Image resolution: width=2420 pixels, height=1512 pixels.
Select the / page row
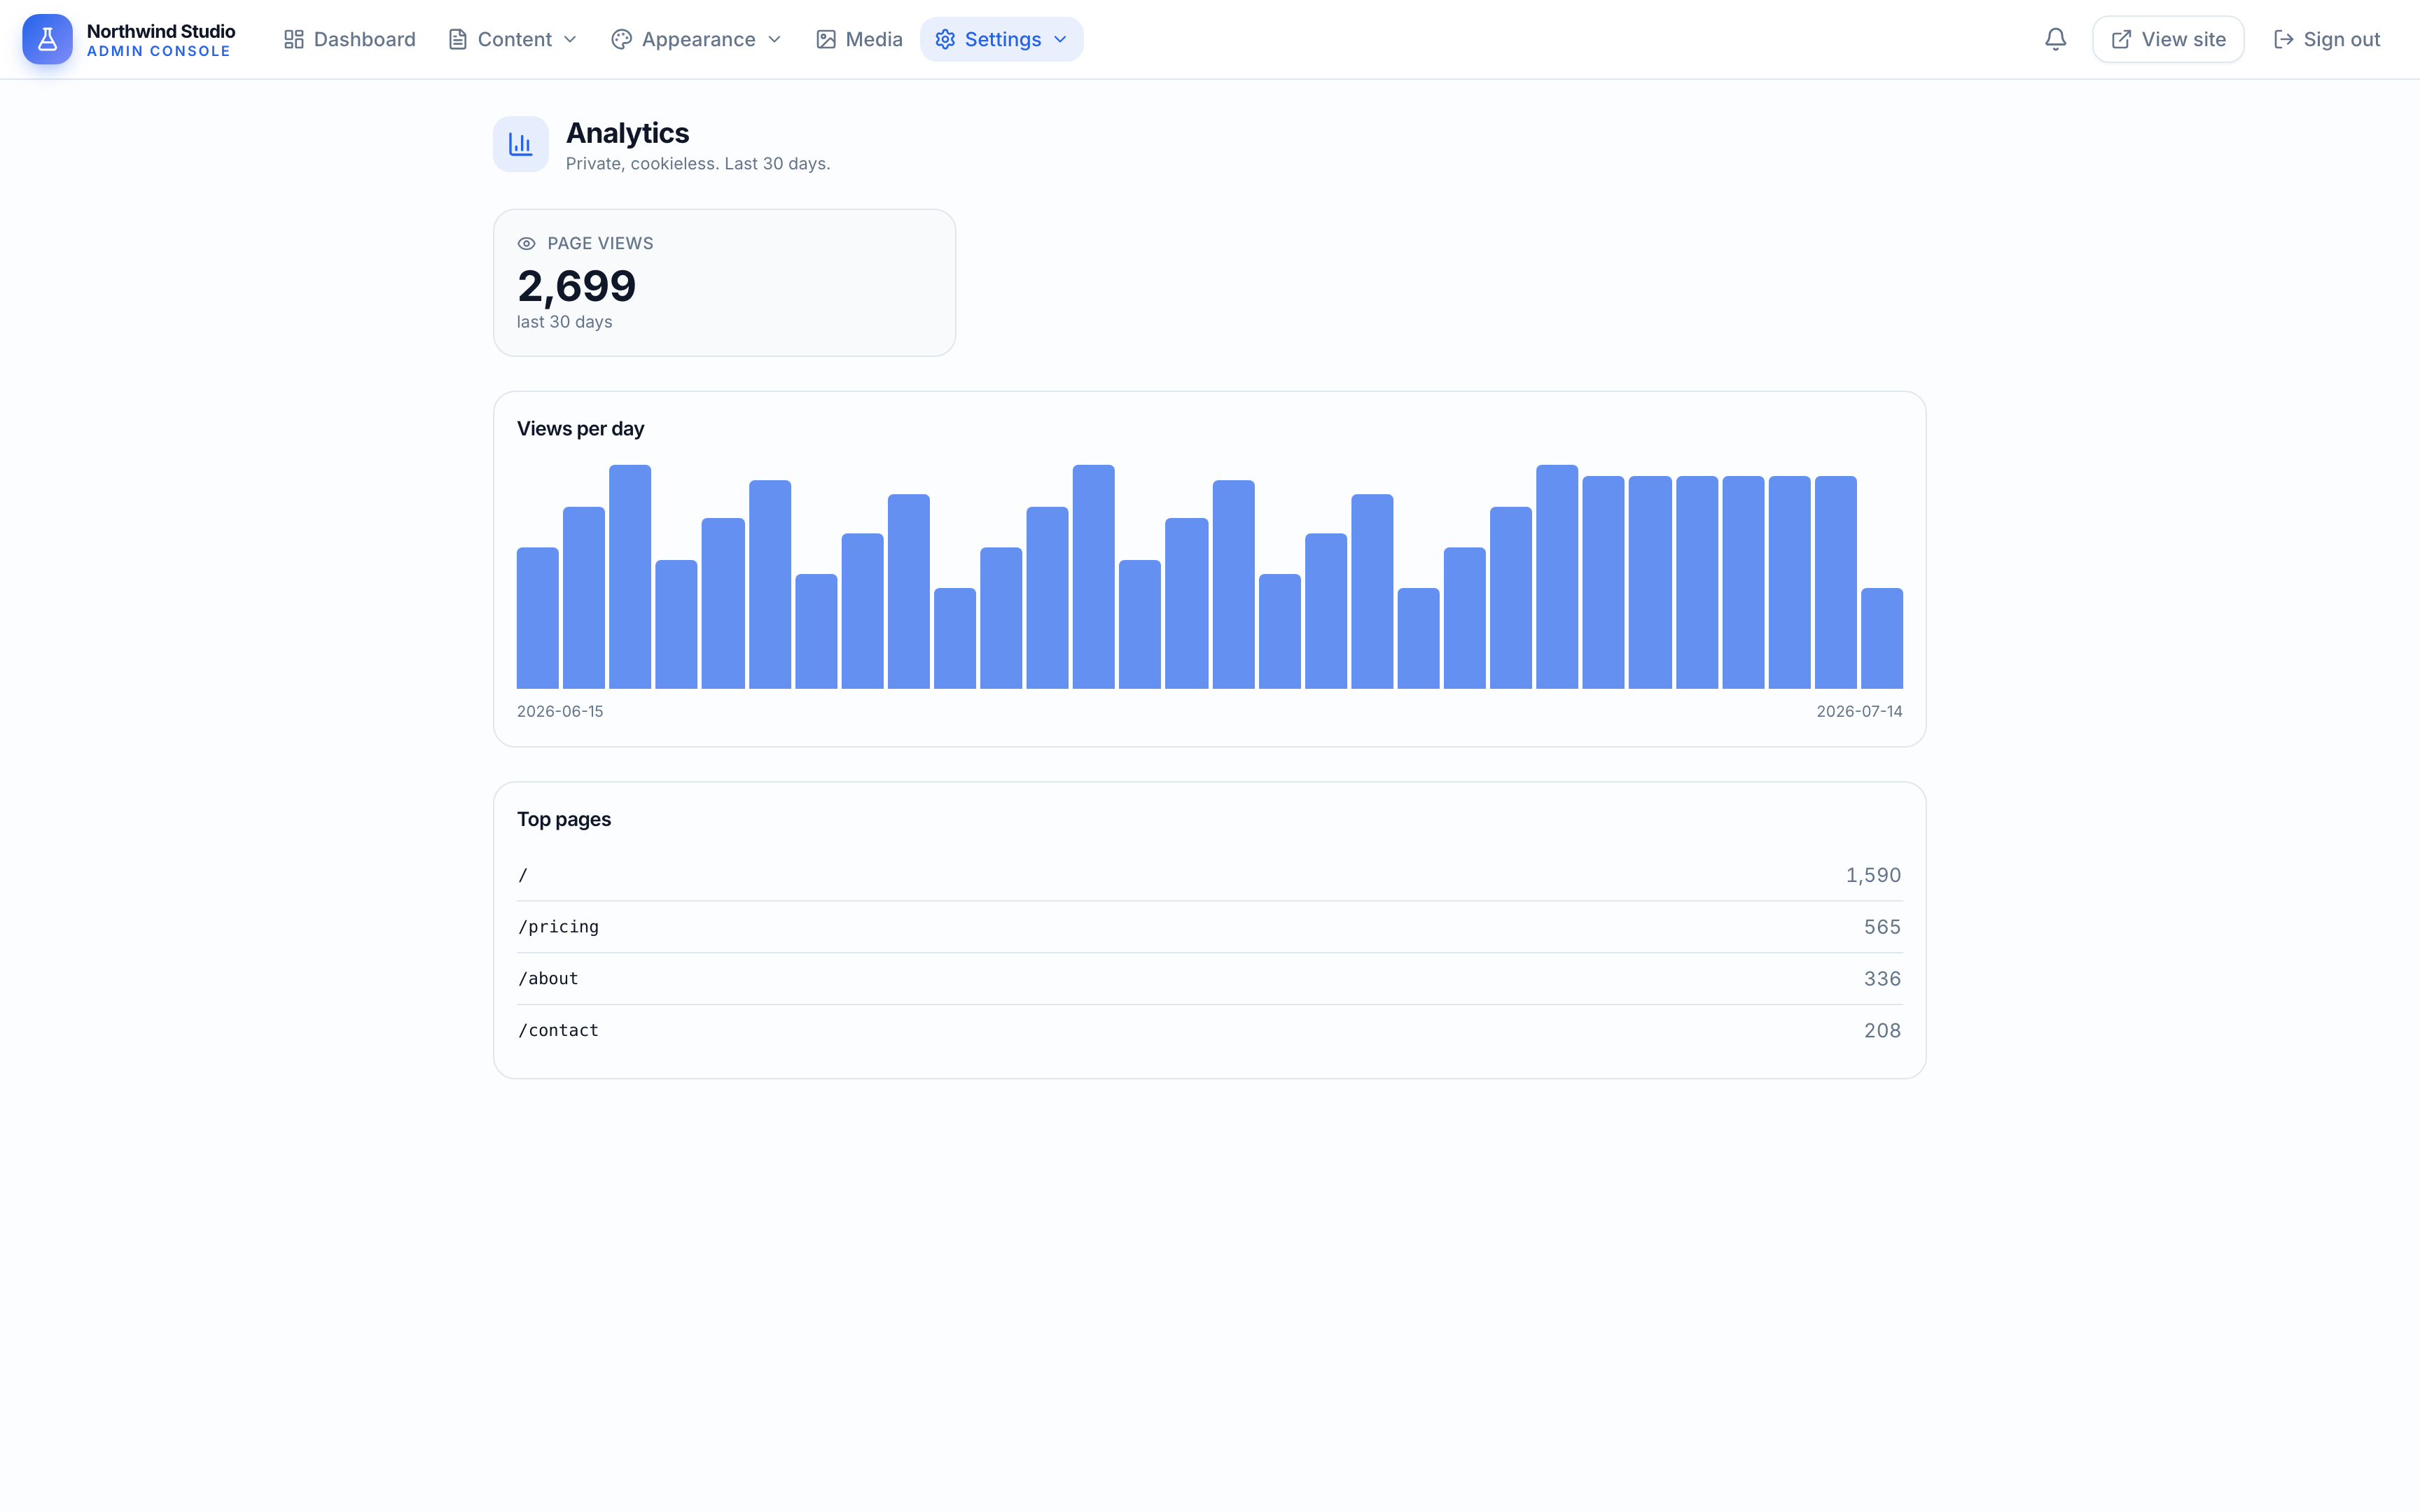pyautogui.click(x=1209, y=875)
